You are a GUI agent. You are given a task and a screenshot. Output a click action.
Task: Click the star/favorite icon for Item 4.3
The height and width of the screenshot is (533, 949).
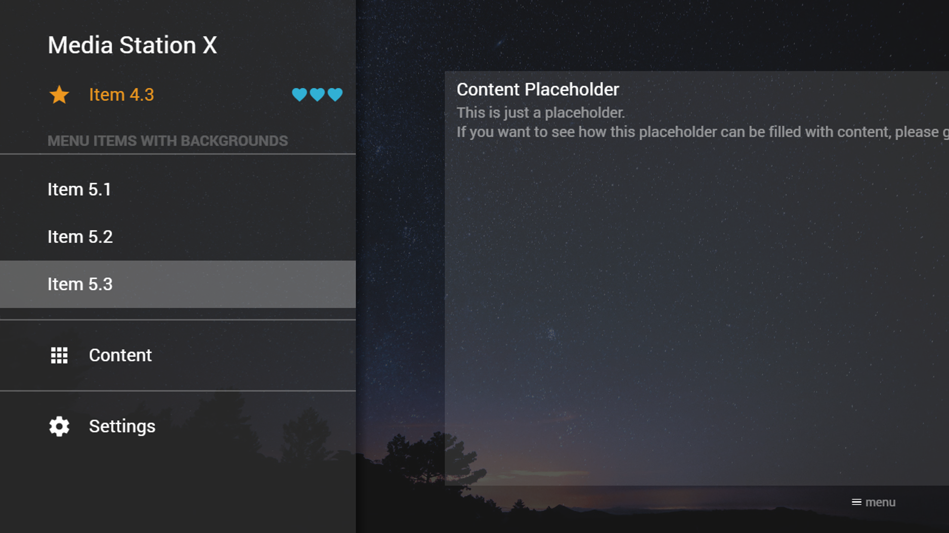click(x=59, y=94)
